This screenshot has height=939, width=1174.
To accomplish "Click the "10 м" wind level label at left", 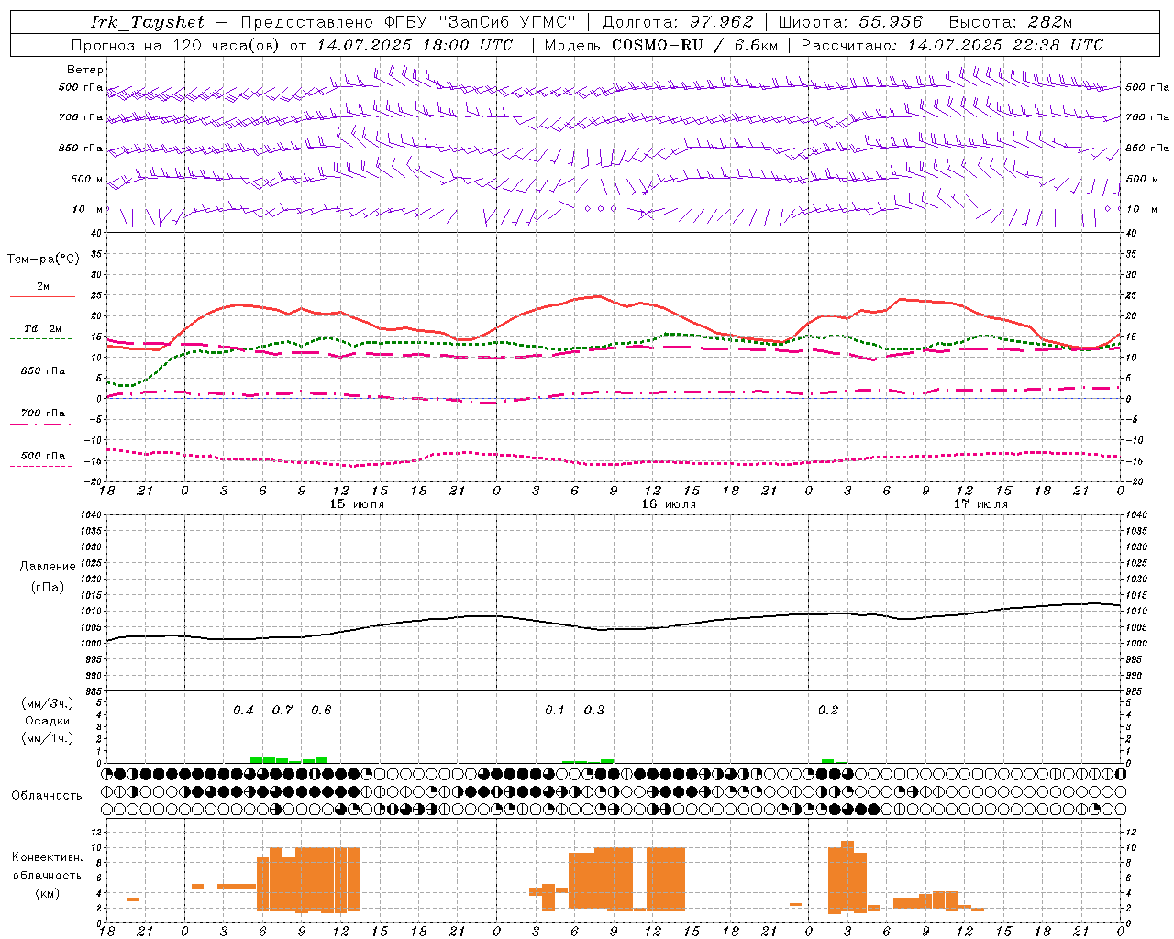I will [89, 209].
